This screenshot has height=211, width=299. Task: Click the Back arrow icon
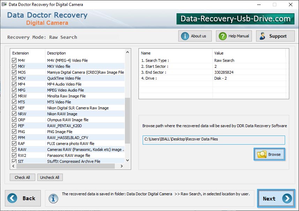[x=12, y=198]
